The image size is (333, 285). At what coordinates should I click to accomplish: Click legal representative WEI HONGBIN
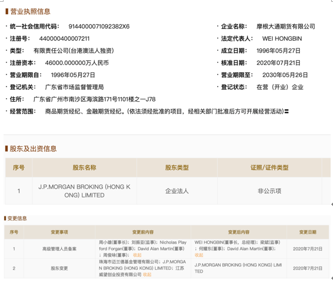click(x=282, y=38)
